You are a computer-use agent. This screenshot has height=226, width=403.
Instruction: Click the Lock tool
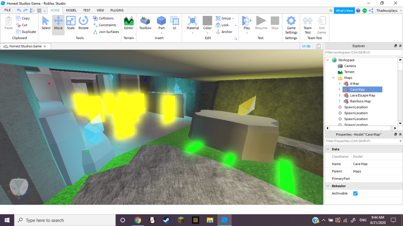[x=222, y=25]
